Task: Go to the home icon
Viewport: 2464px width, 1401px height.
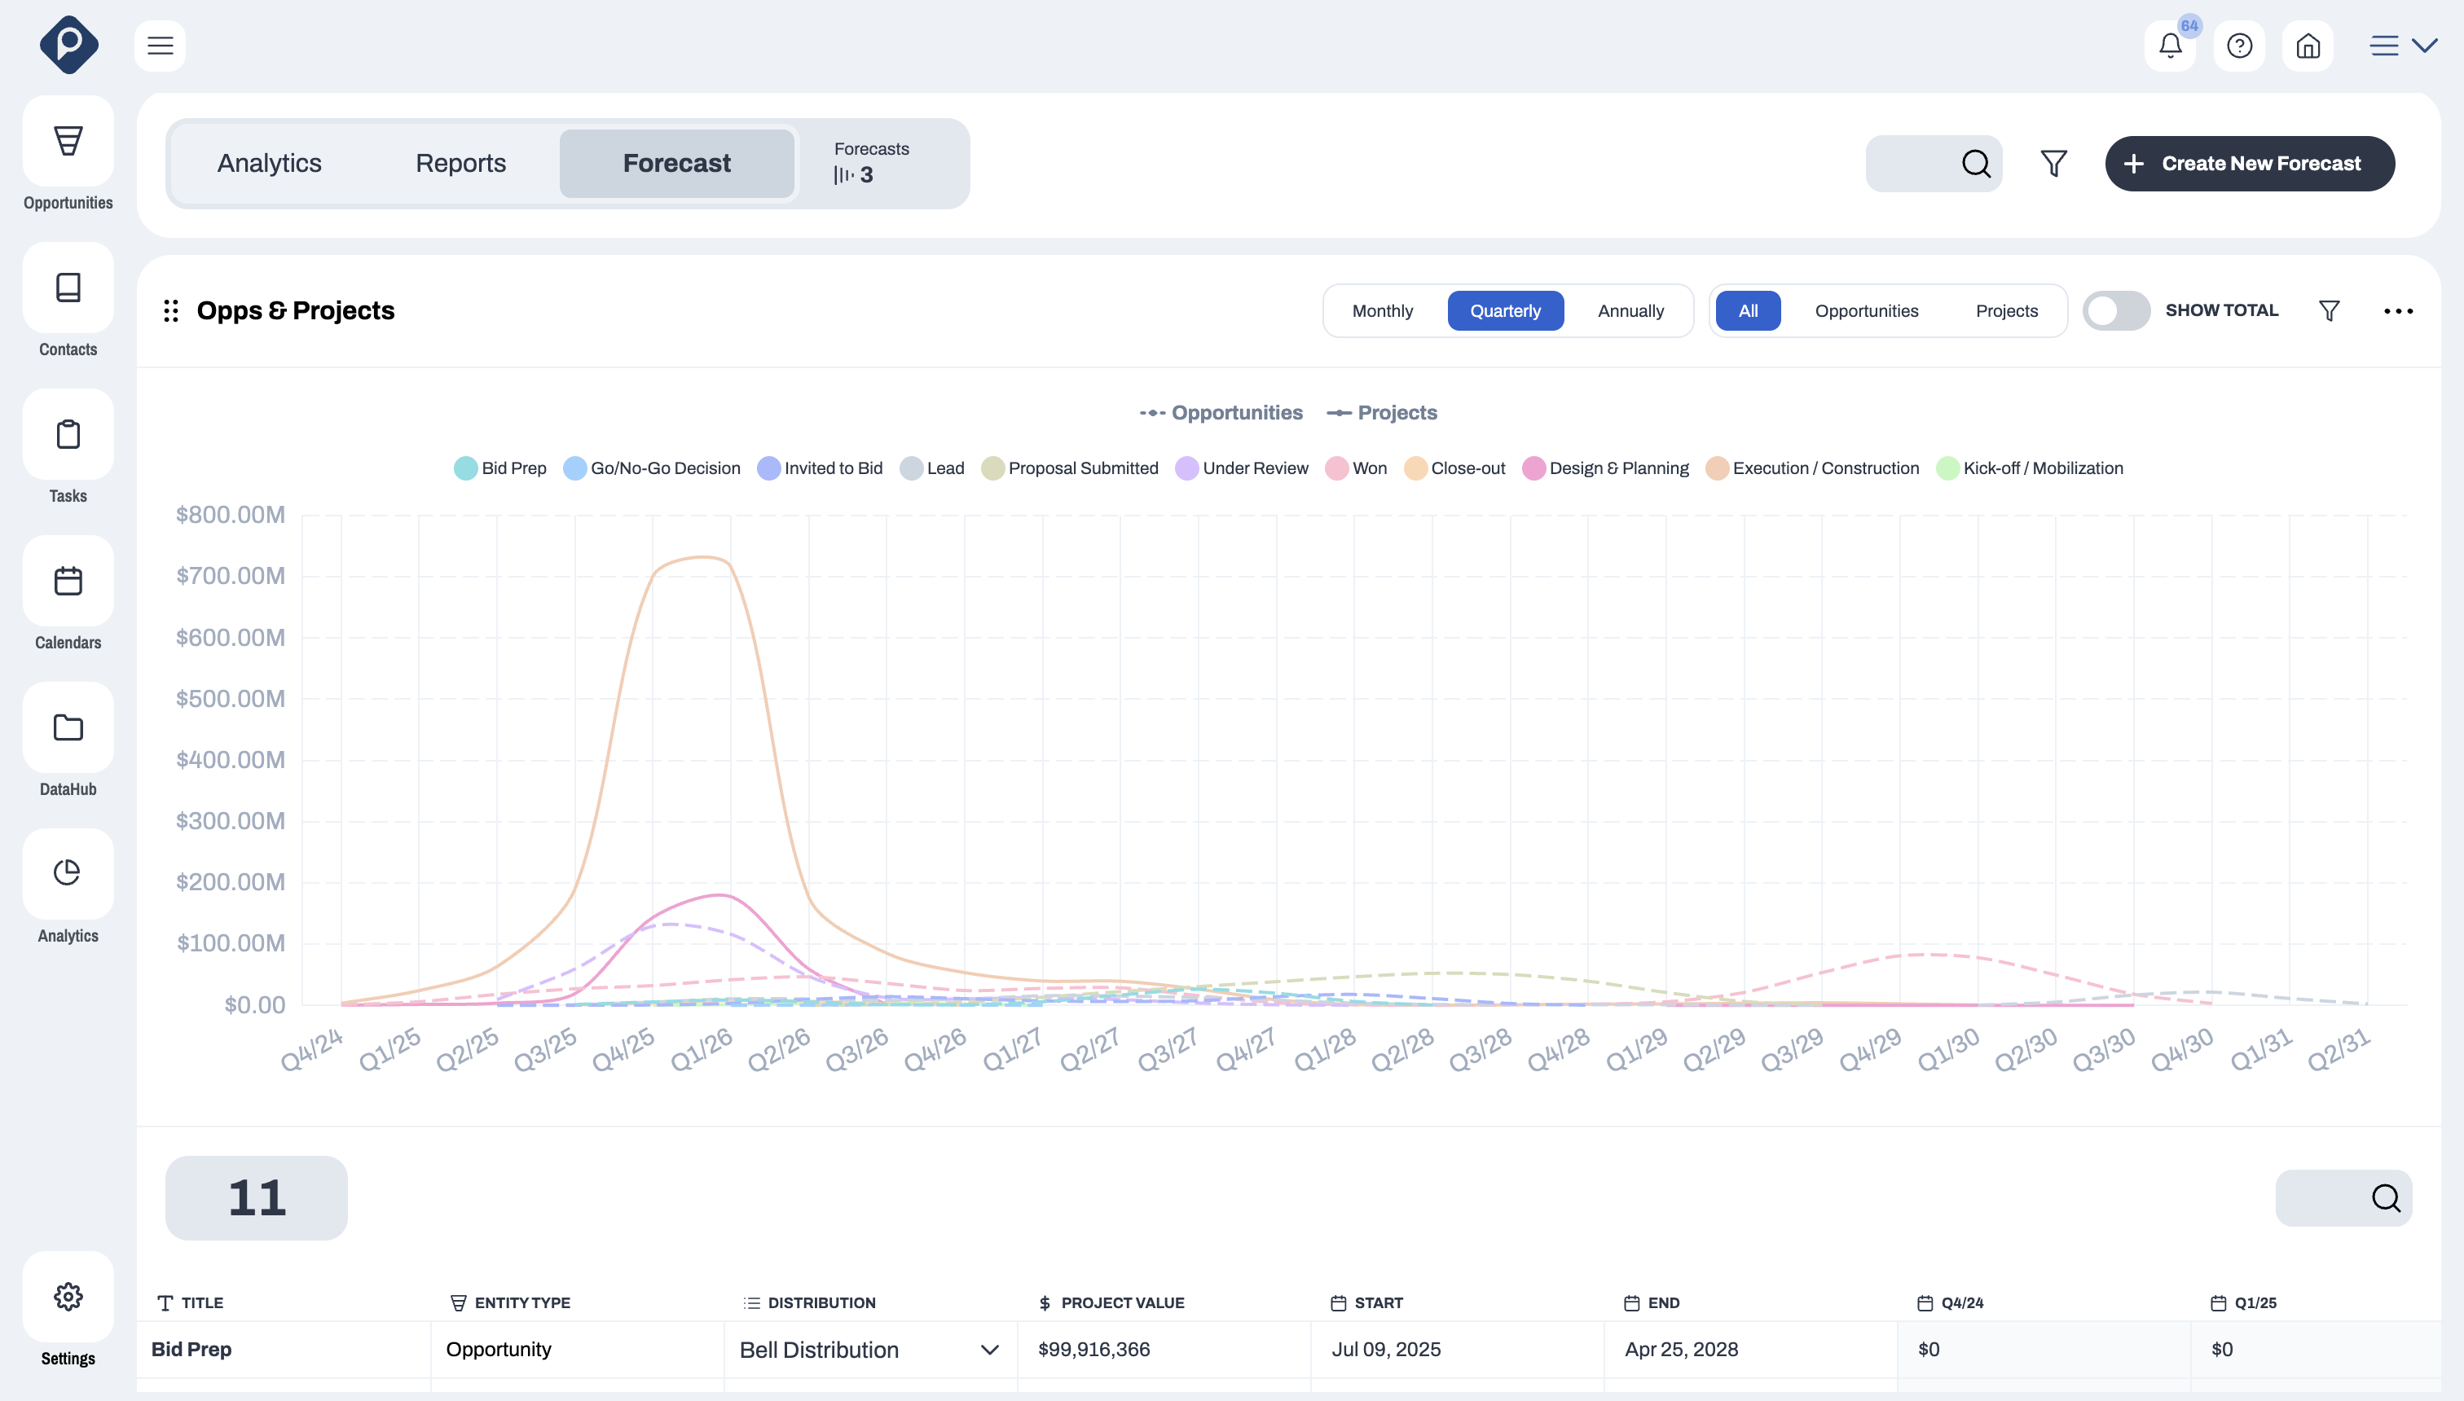Action: (x=2307, y=46)
